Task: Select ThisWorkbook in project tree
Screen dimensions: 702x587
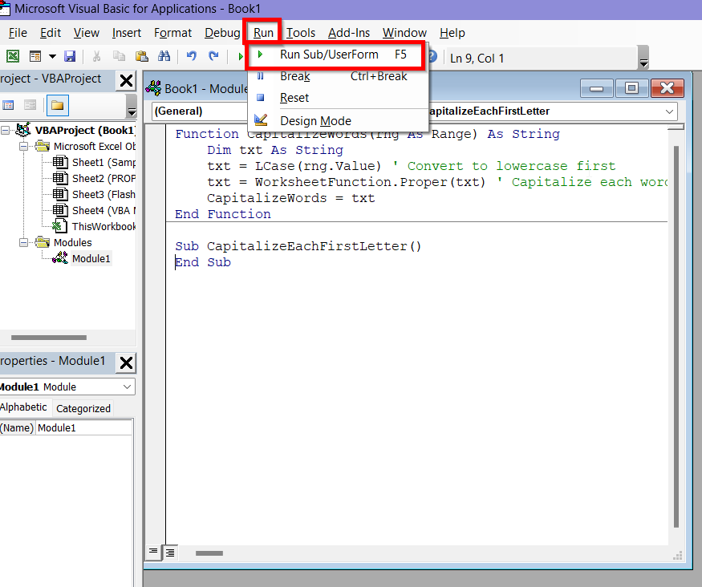Action: point(103,226)
